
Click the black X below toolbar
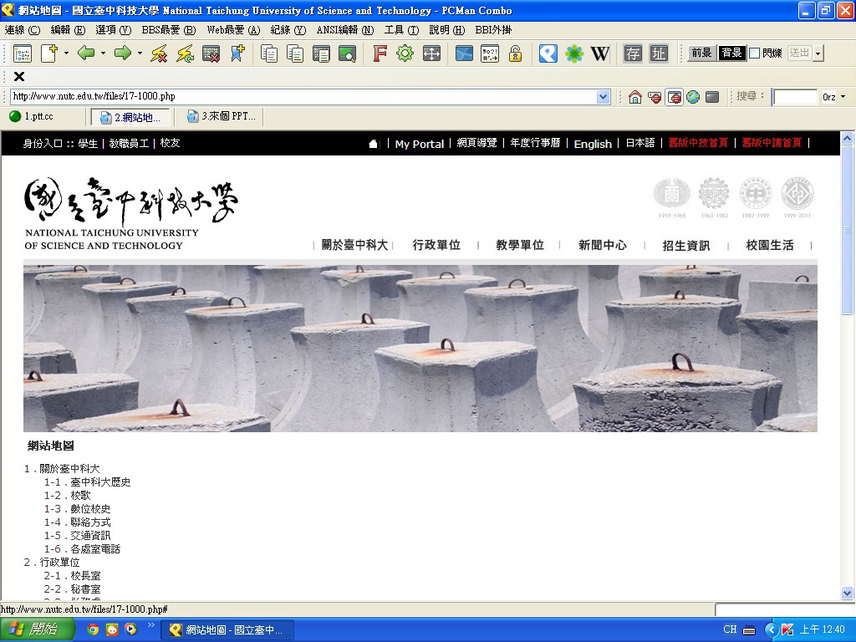[19, 76]
